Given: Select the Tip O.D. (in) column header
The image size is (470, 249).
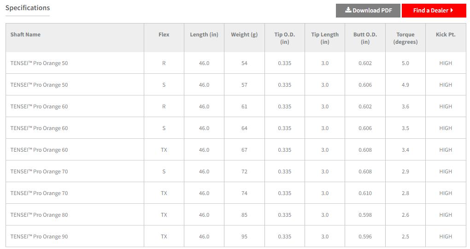Looking at the screenshot, I should tap(285, 38).
